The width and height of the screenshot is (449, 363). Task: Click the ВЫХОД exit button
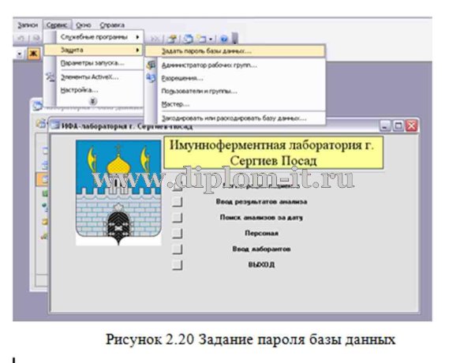coord(178,265)
